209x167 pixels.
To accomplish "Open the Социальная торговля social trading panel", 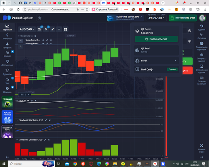I will pos(201,46).
